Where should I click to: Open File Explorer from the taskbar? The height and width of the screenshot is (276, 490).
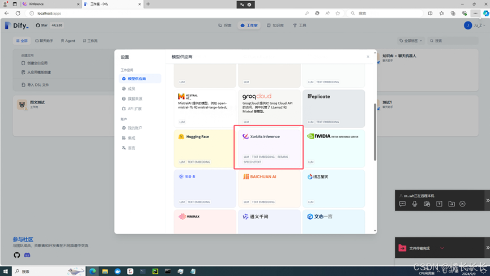coord(105,271)
